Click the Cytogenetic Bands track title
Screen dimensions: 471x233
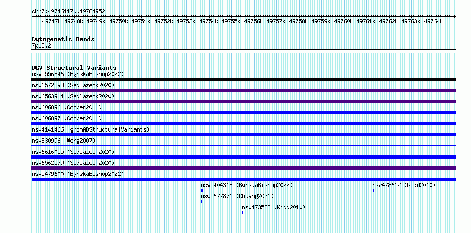(63, 39)
